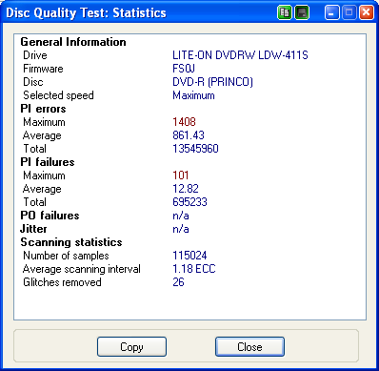Click the General Information heading
This screenshot has height=371, width=379.
tap(73, 42)
